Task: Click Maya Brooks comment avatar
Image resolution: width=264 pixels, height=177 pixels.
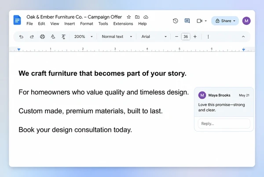Action: (202, 95)
